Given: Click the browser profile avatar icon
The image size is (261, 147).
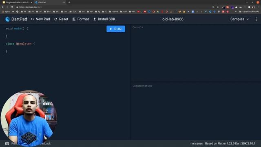Looking at the screenshot, I should (x=254, y=7).
